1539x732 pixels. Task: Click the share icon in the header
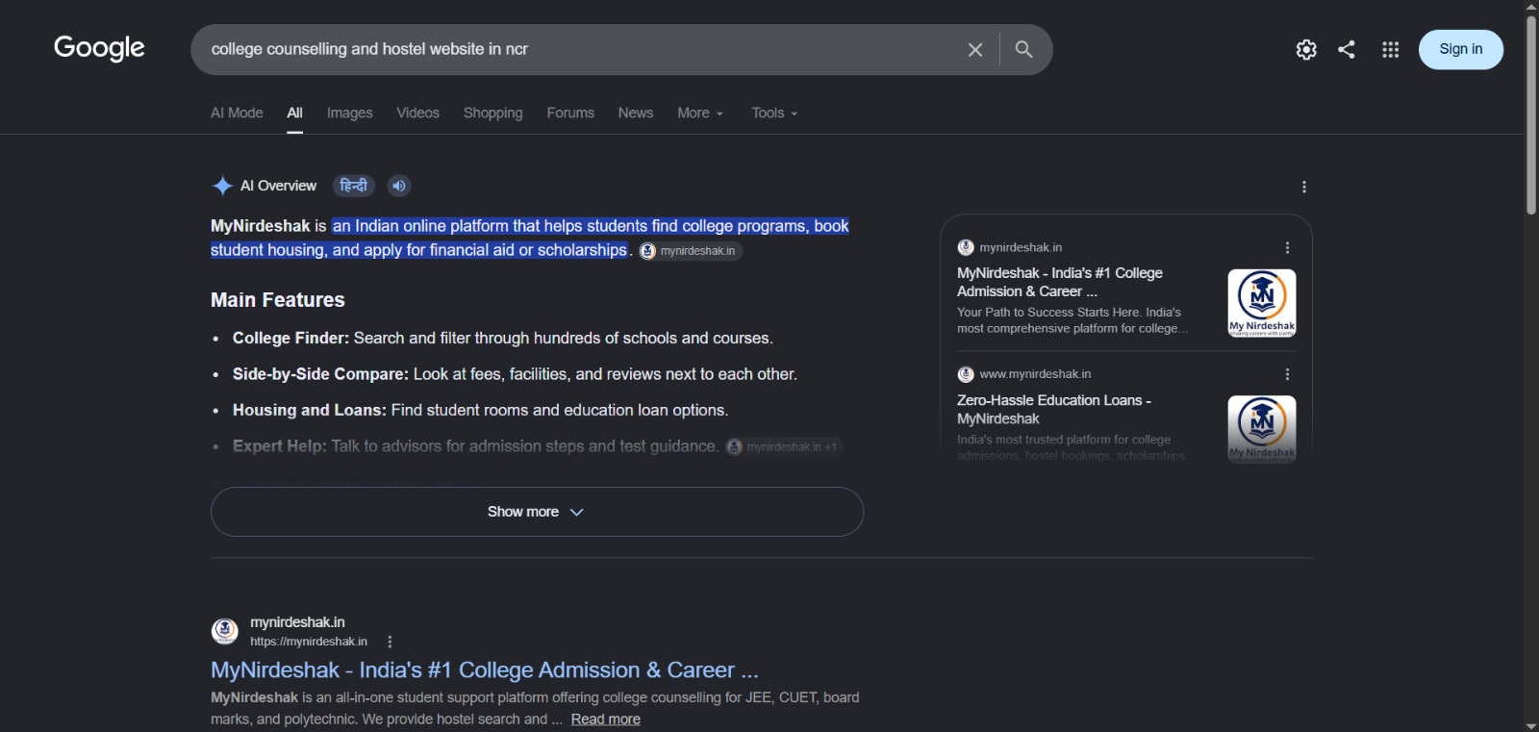(x=1347, y=49)
